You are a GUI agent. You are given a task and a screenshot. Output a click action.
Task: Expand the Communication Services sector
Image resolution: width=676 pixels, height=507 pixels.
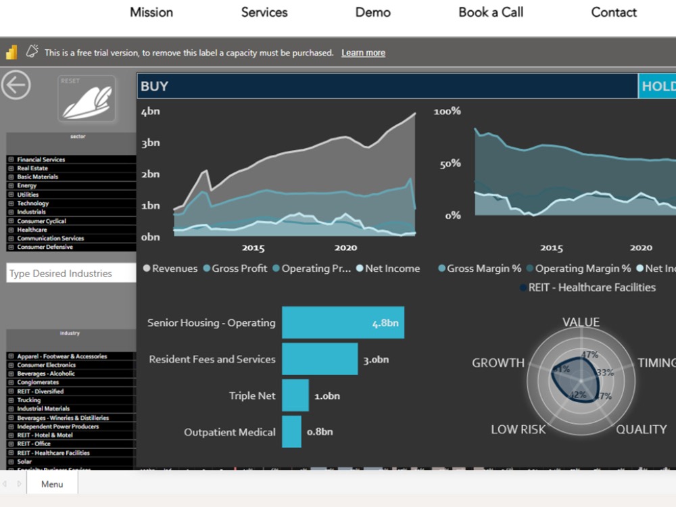point(11,239)
